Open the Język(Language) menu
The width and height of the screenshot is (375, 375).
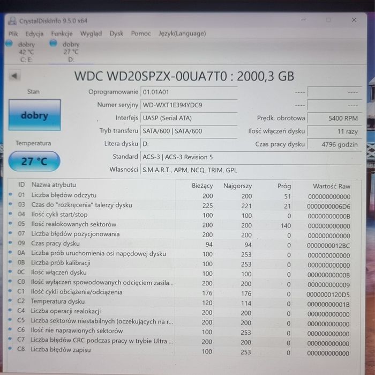coord(182,33)
